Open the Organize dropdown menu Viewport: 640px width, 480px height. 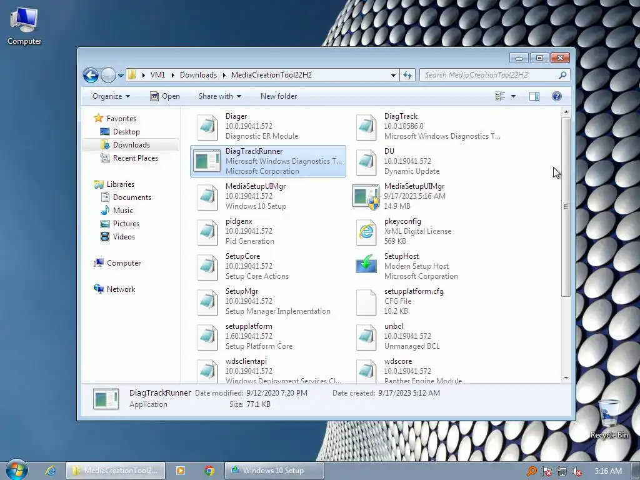coord(111,96)
